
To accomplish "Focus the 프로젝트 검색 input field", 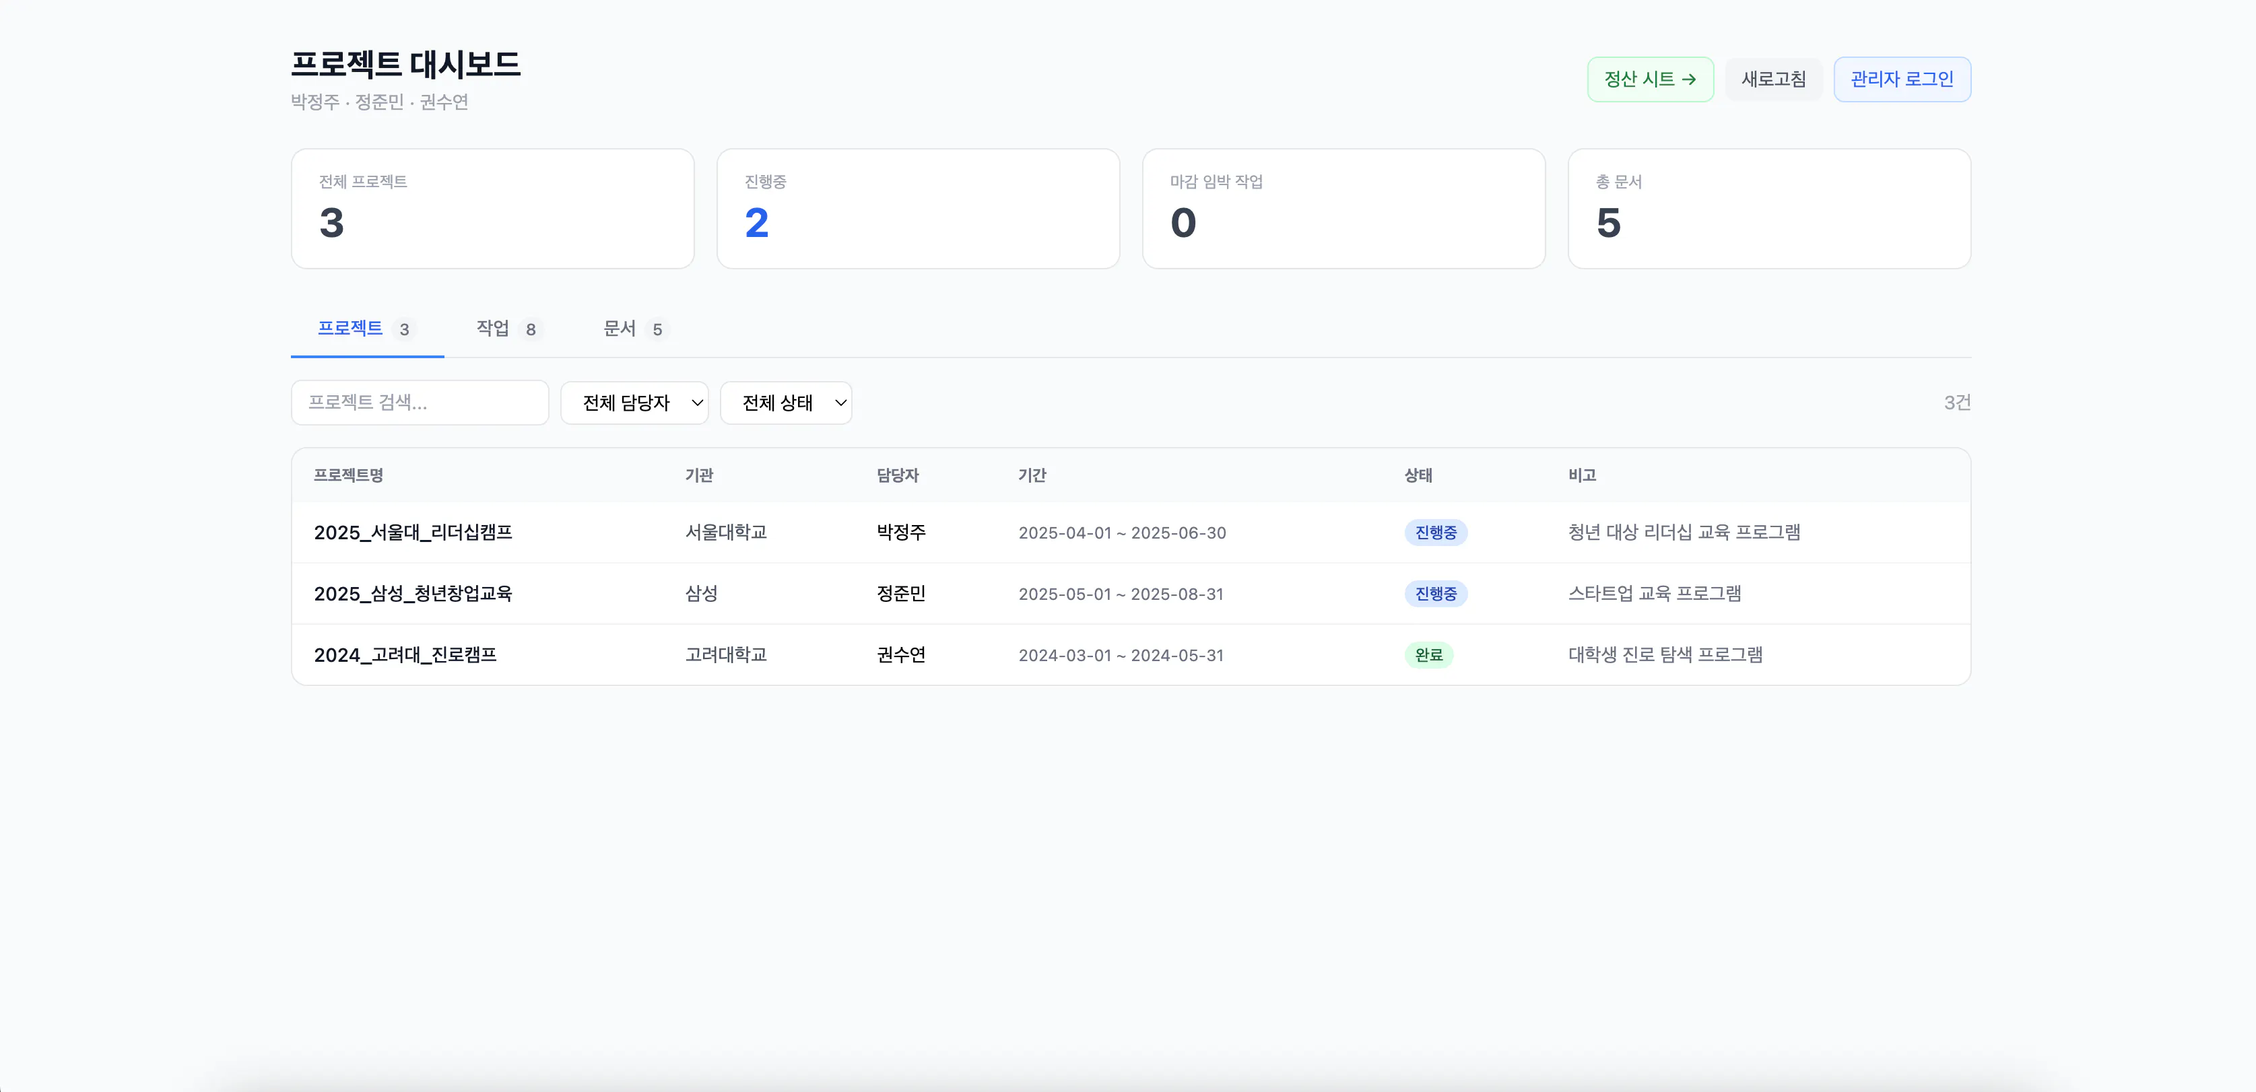I will pyautogui.click(x=420, y=403).
